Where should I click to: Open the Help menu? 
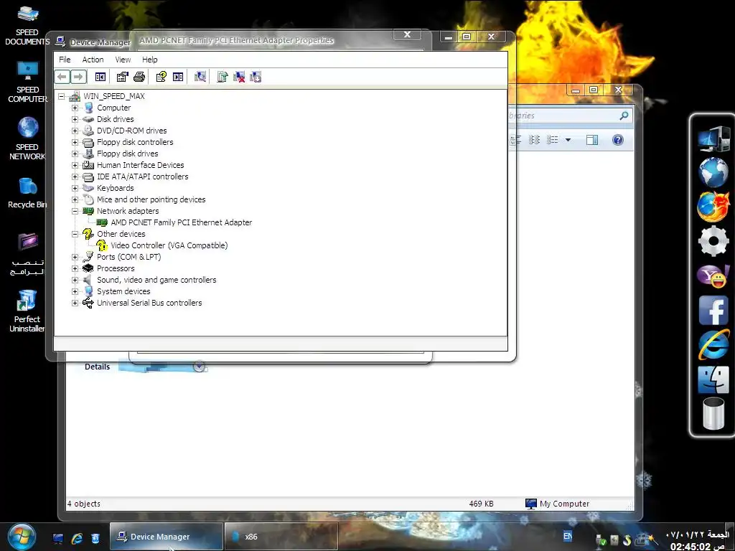click(150, 60)
